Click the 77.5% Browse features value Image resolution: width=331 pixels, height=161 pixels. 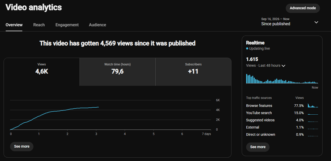click(299, 106)
